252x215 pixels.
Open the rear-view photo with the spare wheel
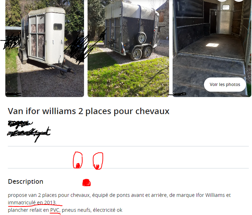pyautogui.click(x=128, y=48)
